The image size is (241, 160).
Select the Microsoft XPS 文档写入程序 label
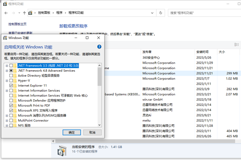(x=38, y=111)
